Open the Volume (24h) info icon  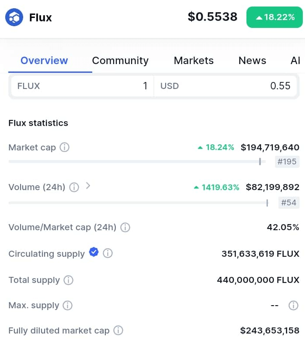[74, 187]
